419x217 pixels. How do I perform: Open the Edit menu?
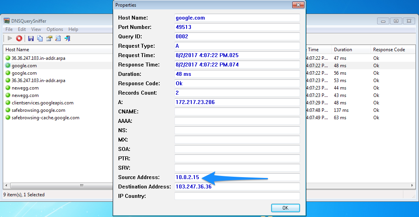pyautogui.click(x=22, y=29)
